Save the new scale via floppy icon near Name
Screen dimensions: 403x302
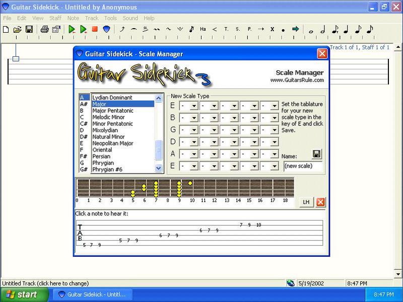tap(317, 154)
